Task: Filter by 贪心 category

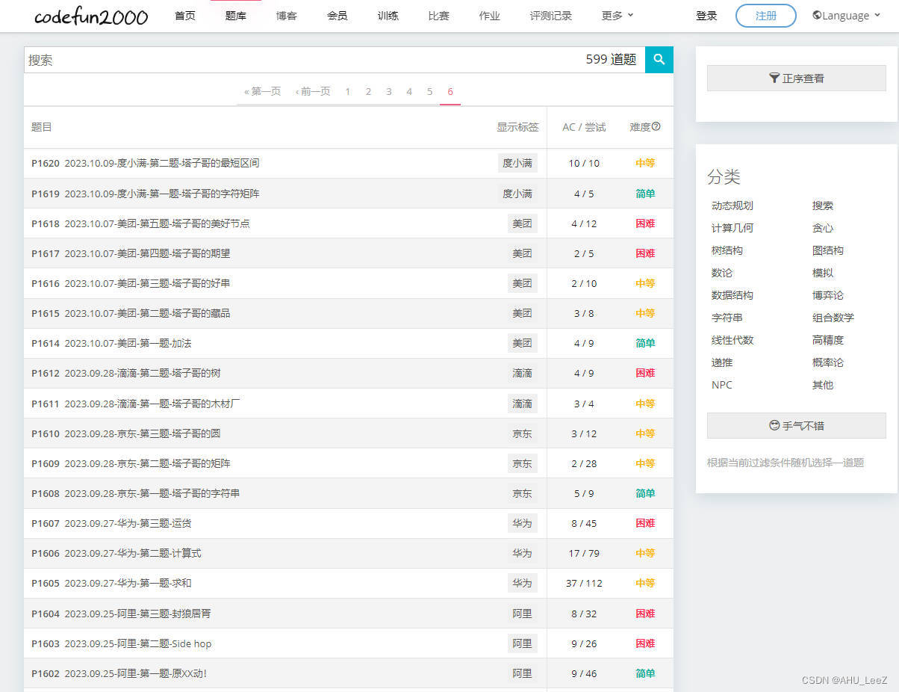Action: [823, 228]
